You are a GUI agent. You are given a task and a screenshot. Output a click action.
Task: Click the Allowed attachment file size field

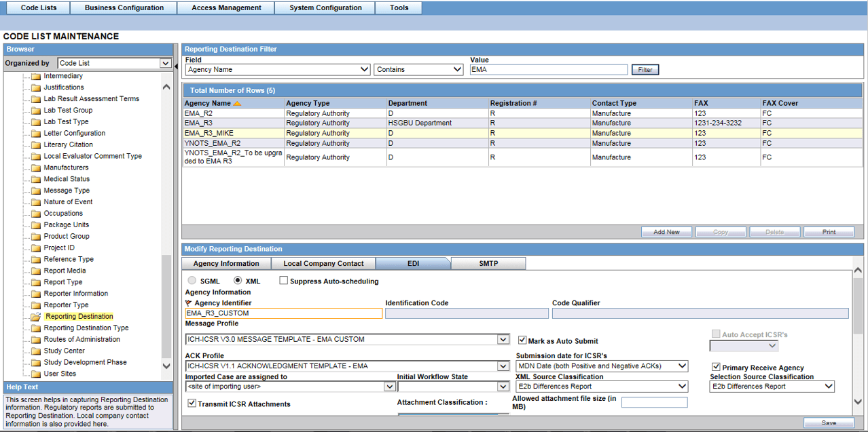coord(654,403)
